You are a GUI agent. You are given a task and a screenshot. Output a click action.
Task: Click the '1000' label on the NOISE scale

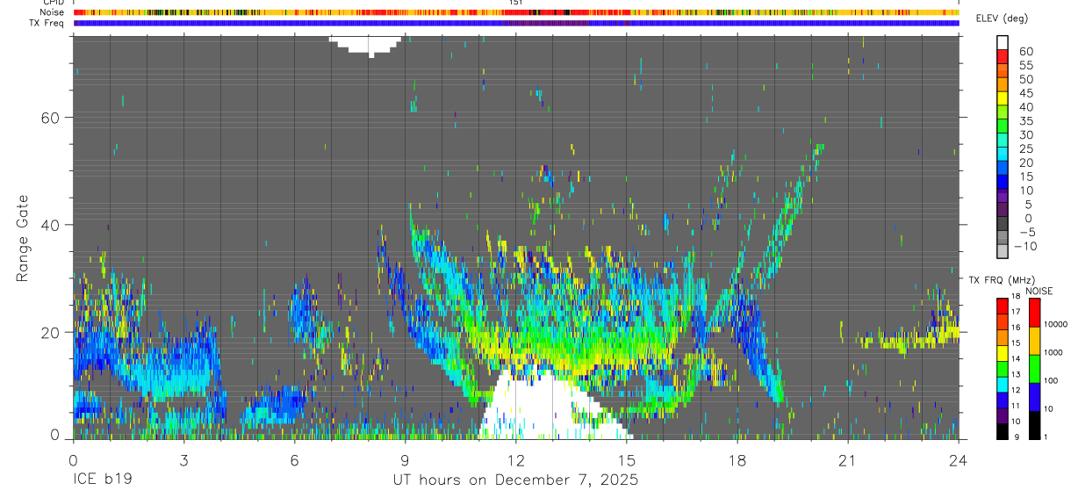coord(1054,352)
